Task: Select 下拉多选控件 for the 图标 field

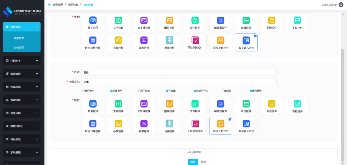Action: point(195,126)
